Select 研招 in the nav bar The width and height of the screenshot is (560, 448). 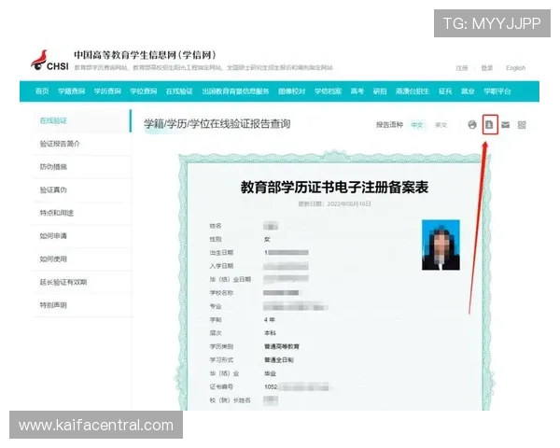point(380,91)
